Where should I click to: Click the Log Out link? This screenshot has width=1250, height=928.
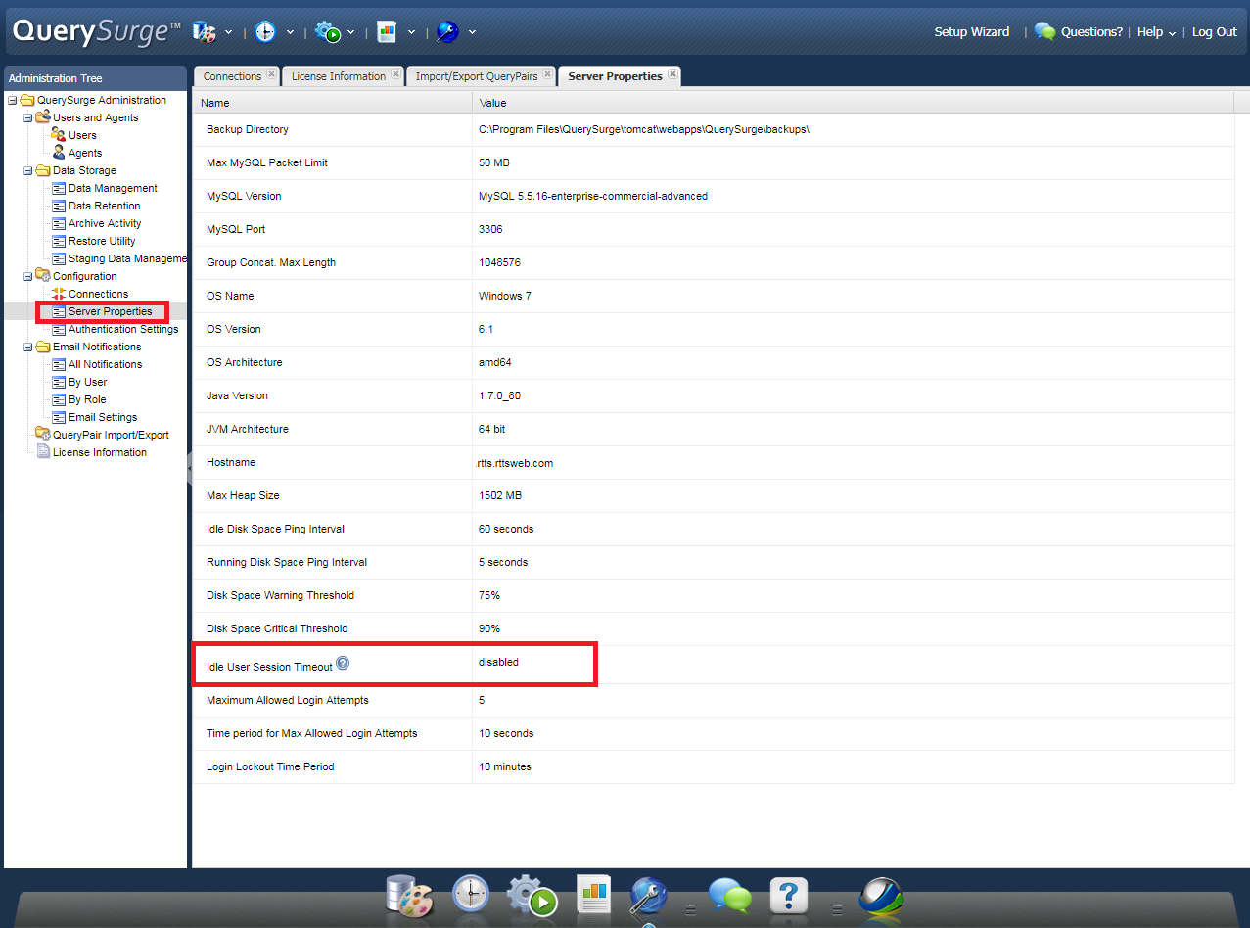click(x=1214, y=32)
